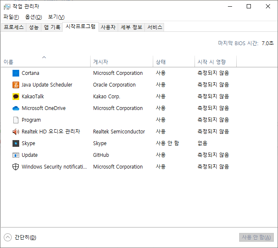Sort by the 시작 시 영향 column header

[215, 61]
